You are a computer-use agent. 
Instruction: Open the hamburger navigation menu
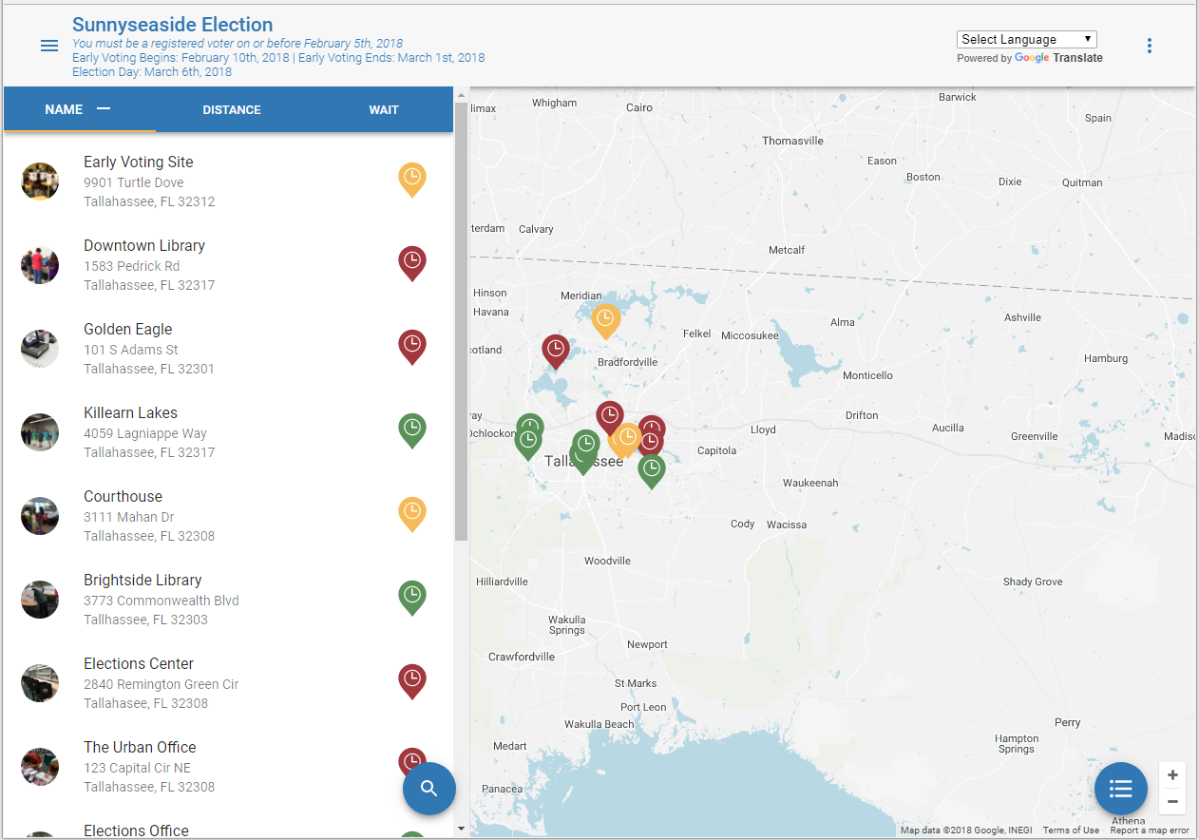(x=49, y=46)
